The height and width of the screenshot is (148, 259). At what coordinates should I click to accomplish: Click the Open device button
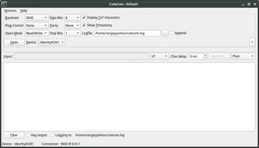14,42
